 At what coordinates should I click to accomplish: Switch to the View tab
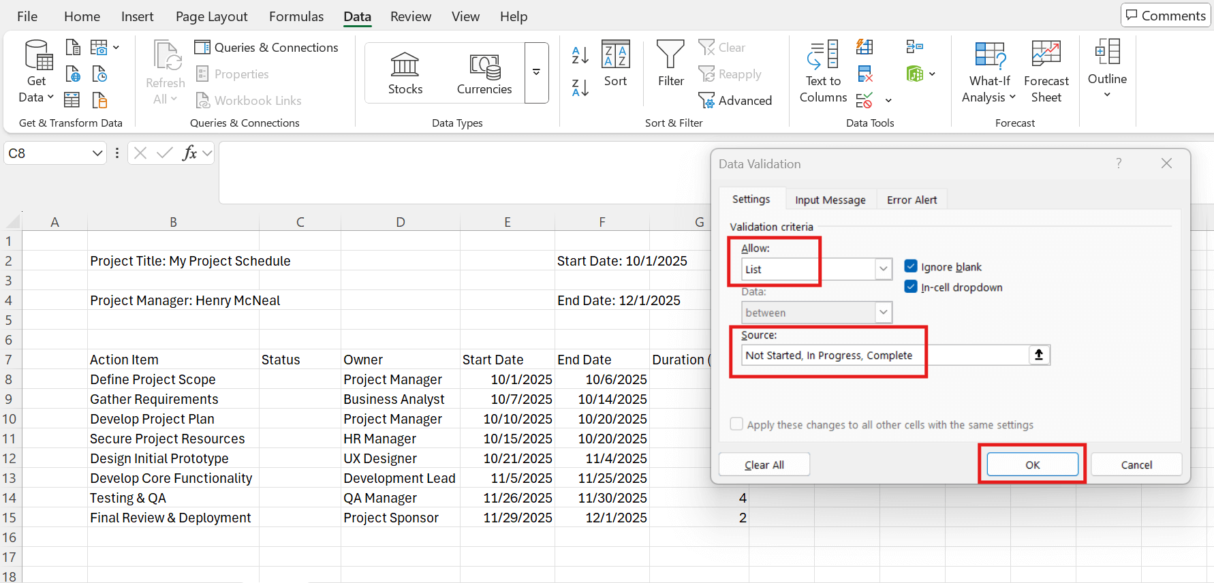tap(465, 16)
